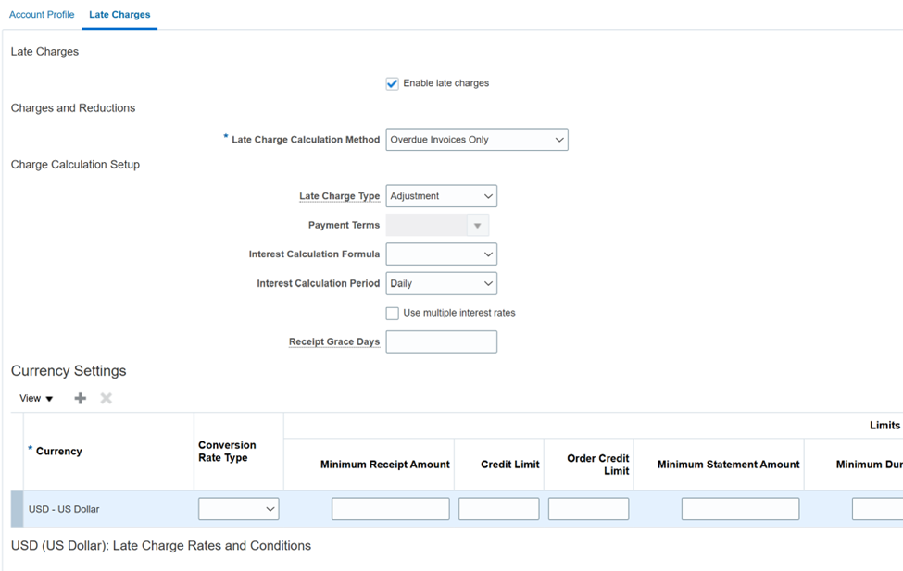Click the Limits column group header

pos(884,426)
